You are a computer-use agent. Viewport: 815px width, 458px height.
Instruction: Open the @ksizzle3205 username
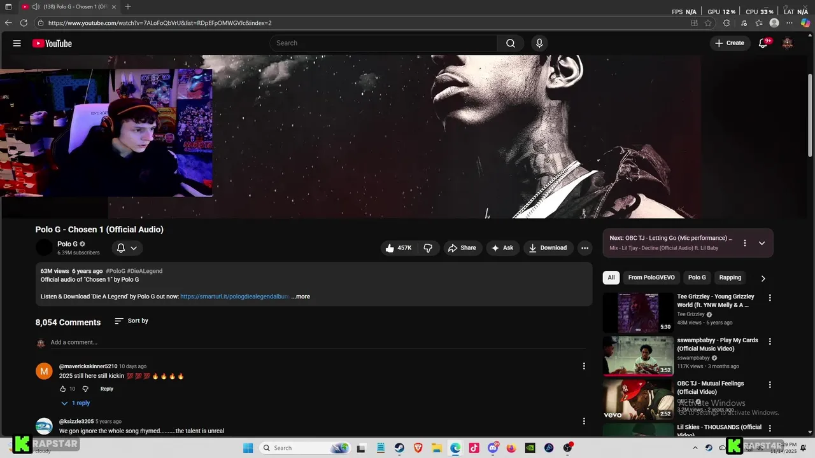click(76, 421)
